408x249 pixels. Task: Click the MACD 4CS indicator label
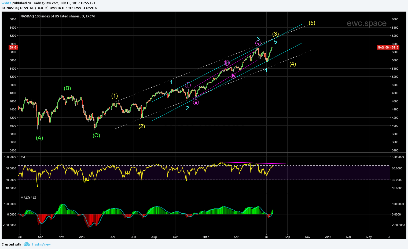[x=28, y=198]
